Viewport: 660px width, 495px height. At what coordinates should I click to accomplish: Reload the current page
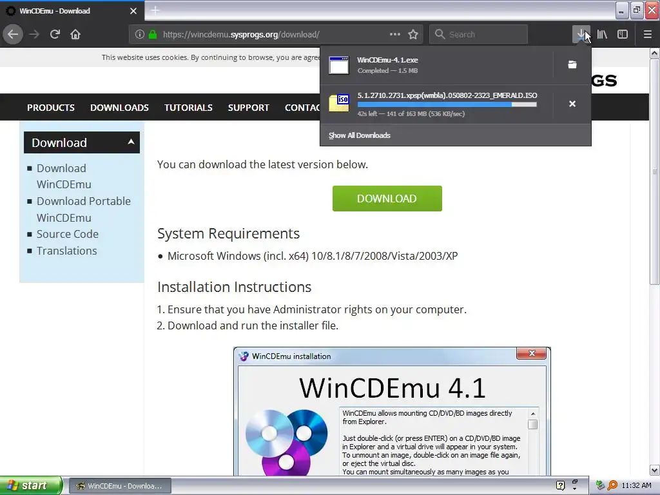coord(55,34)
